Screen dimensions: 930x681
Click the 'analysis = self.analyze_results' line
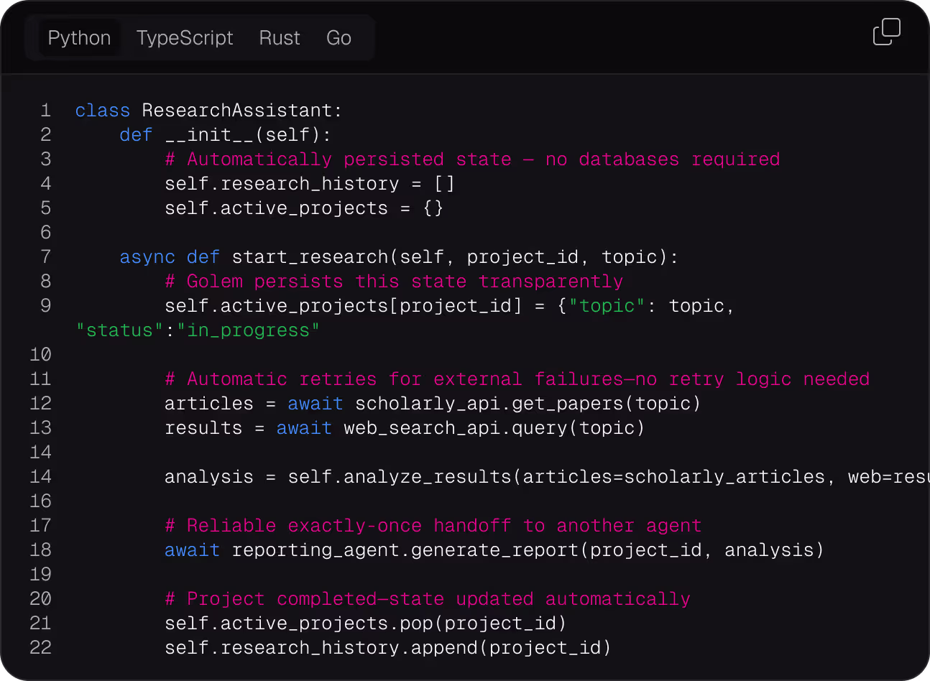click(x=546, y=477)
